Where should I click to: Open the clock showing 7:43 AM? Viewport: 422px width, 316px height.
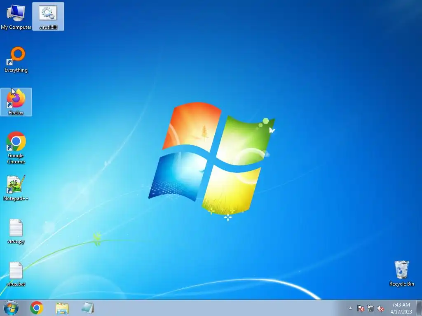[401, 308]
